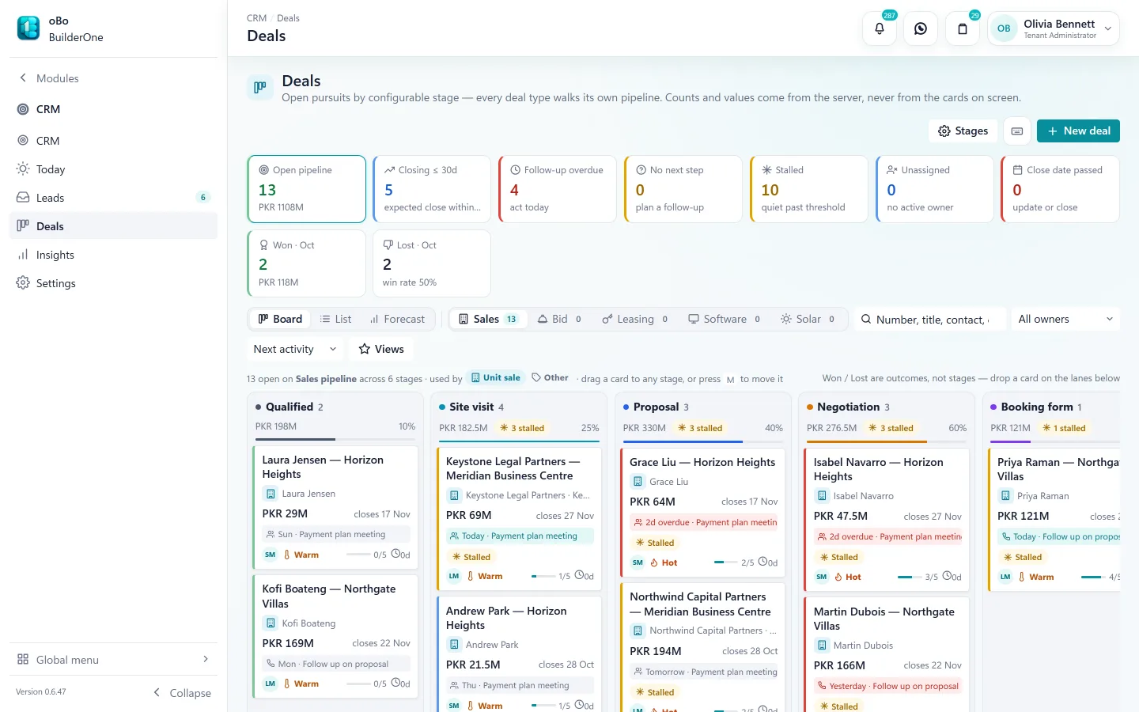Select the Solar pipeline tab
The image size is (1139, 712).
808,319
